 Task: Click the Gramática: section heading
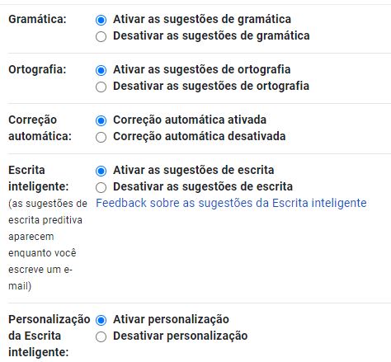(x=37, y=19)
